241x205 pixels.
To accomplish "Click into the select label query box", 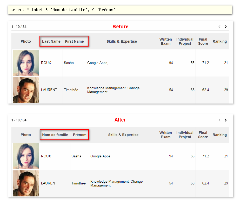I will (119, 10).
